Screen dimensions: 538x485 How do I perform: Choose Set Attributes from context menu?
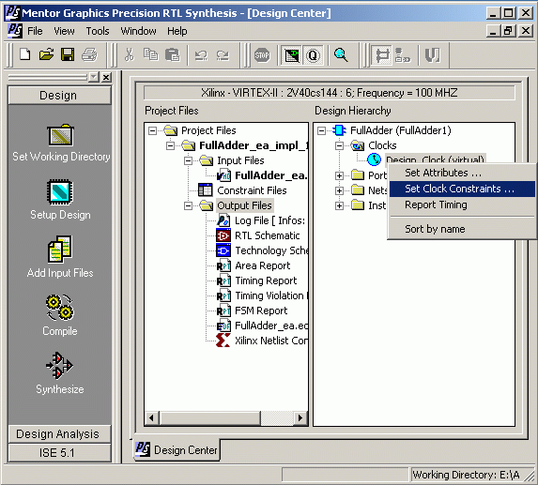462,173
